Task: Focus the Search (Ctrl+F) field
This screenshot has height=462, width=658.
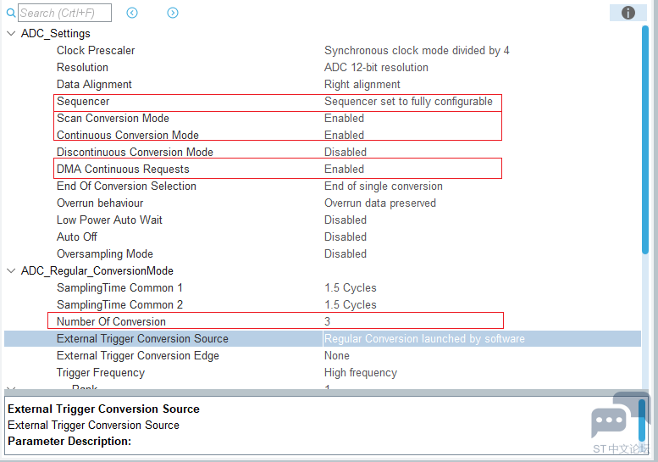Action: pyautogui.click(x=64, y=13)
